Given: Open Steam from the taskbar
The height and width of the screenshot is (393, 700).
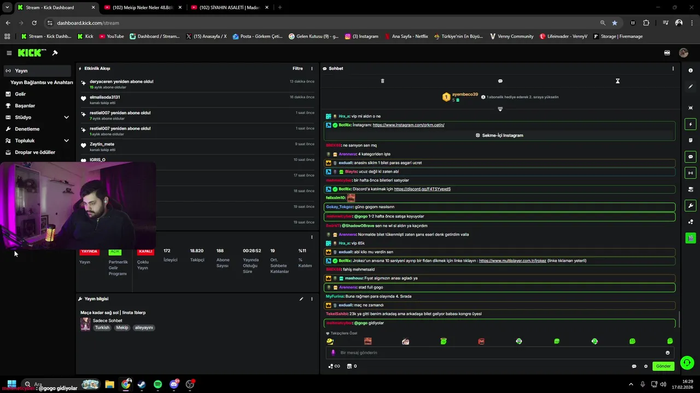Looking at the screenshot, I should (x=142, y=384).
